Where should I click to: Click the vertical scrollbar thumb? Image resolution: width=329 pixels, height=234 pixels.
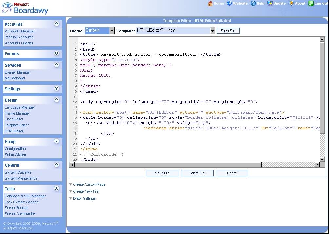(x=322, y=88)
